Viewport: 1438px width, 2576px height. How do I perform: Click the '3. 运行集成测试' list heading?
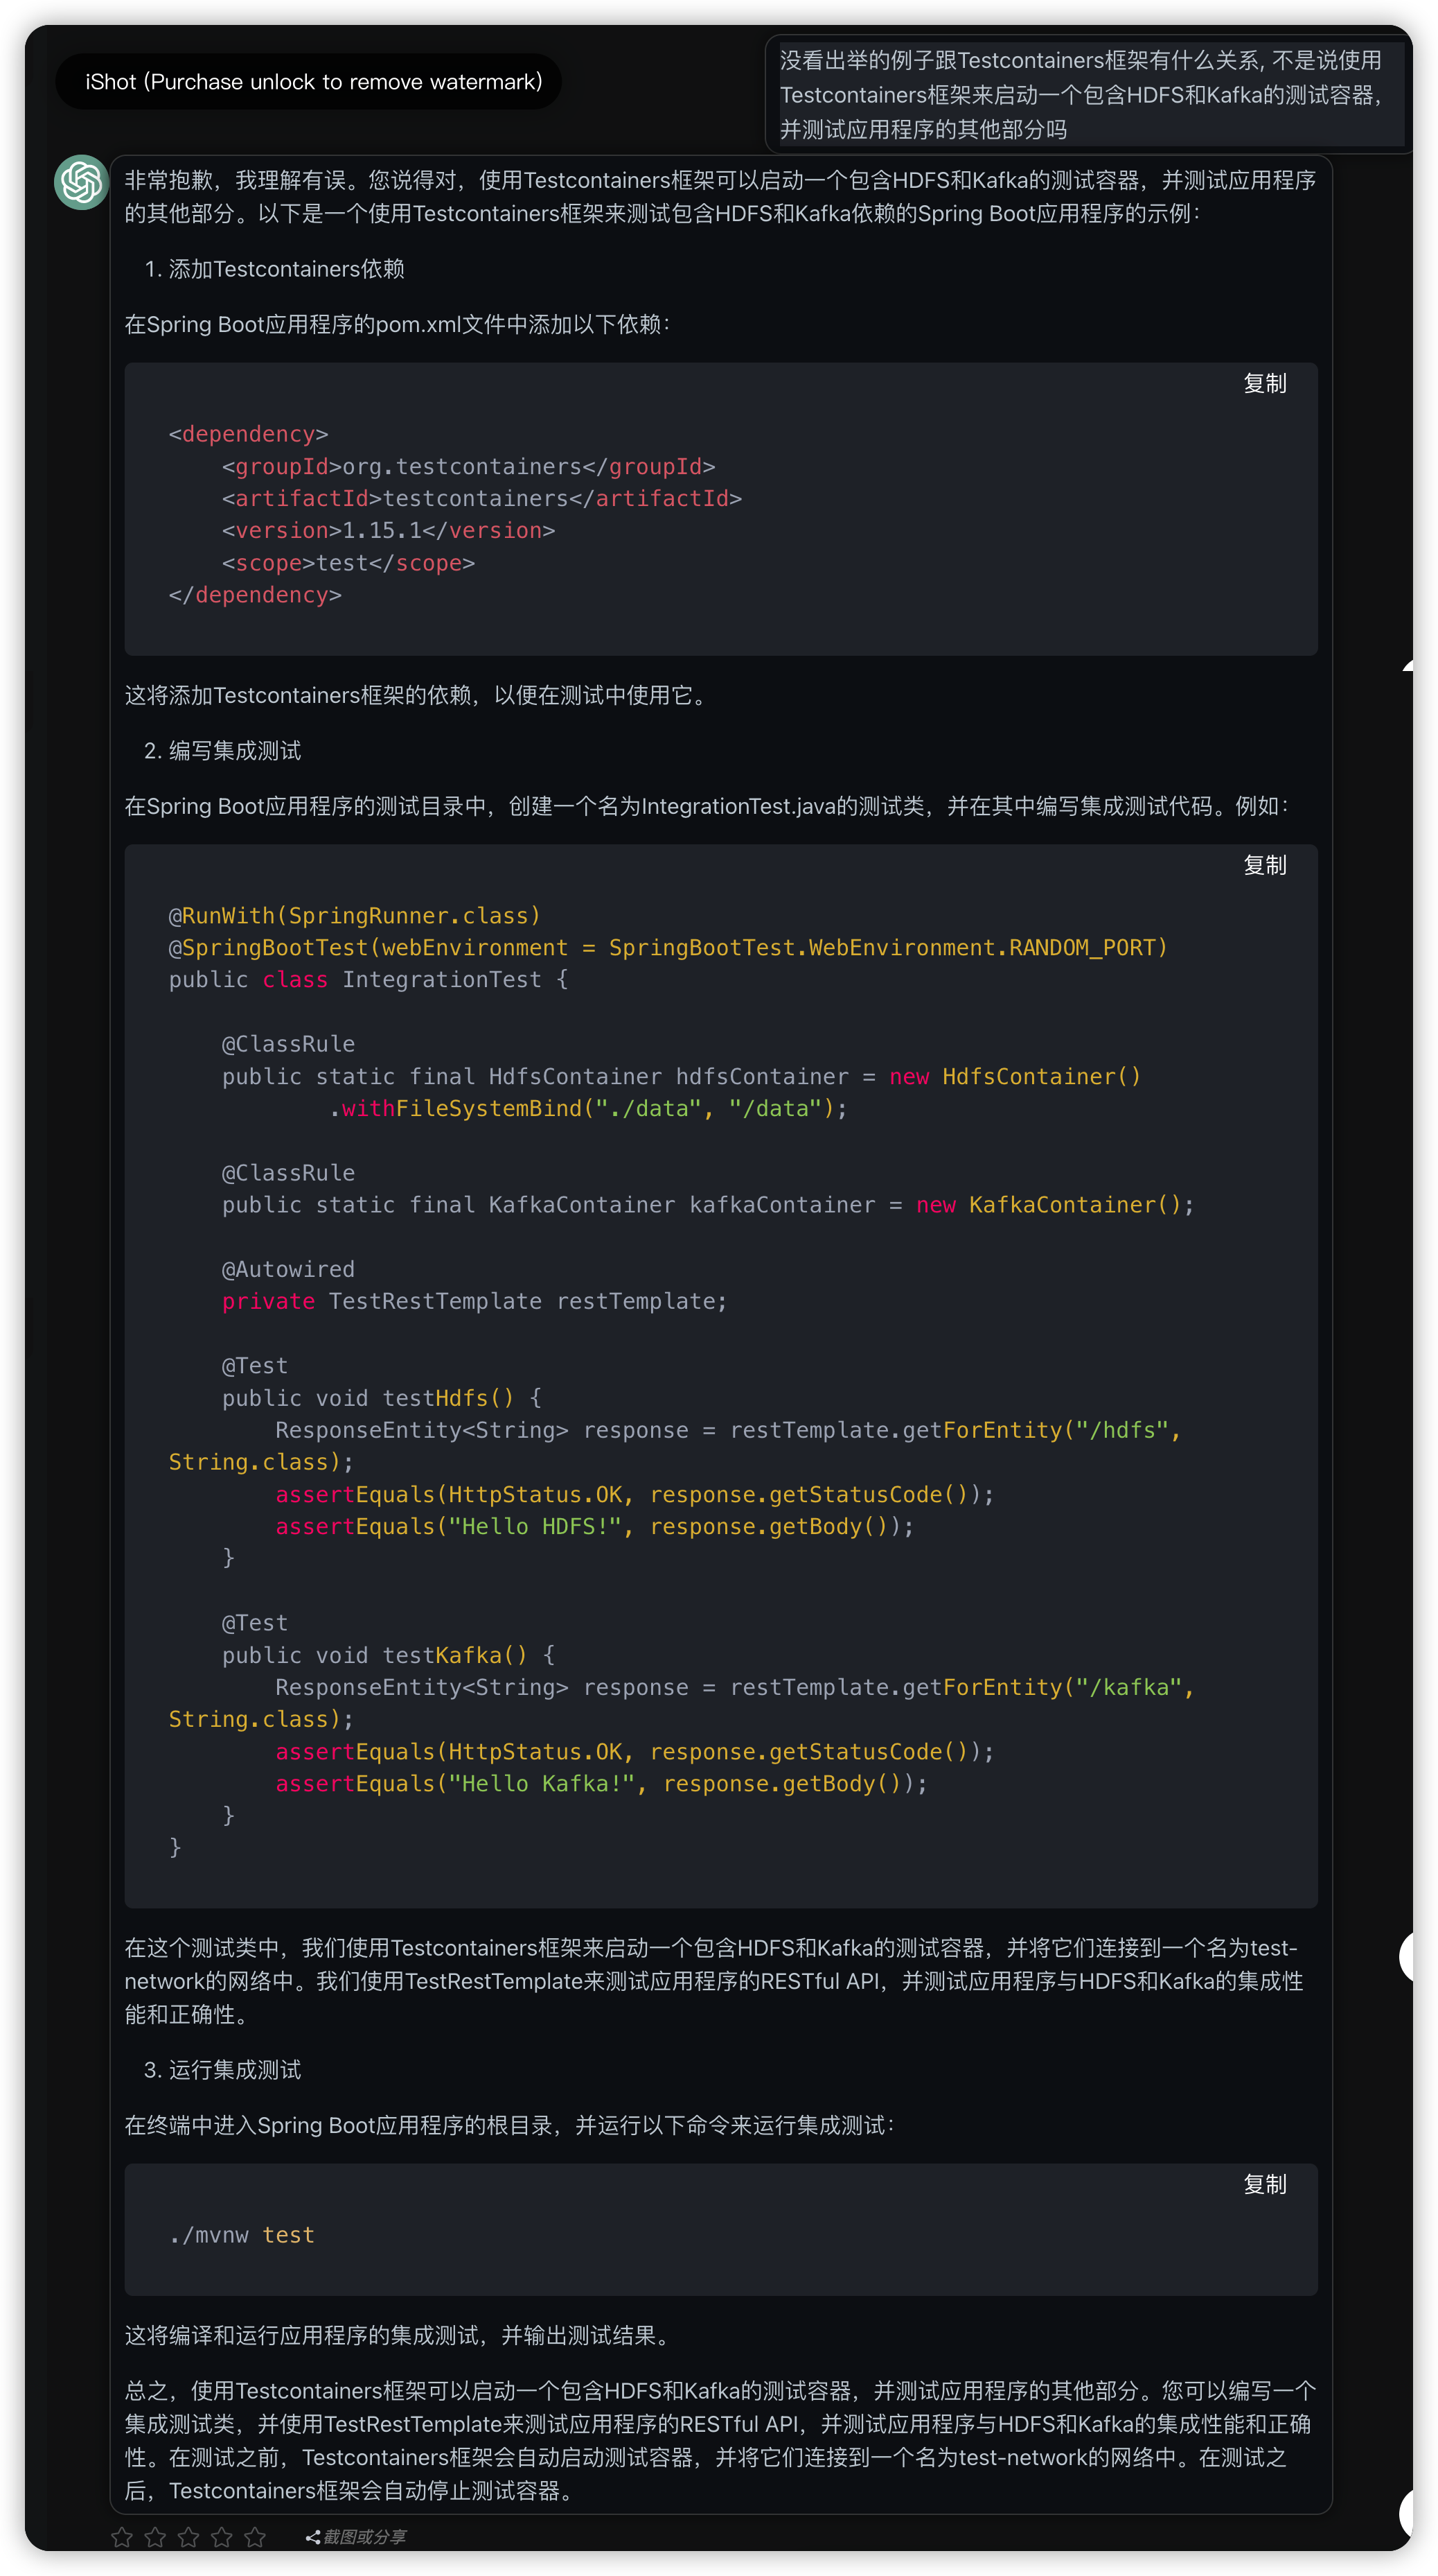point(223,2069)
